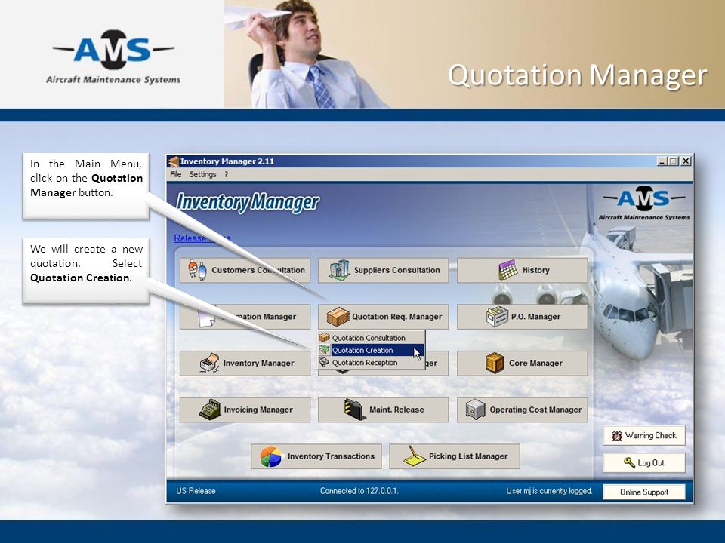Image resolution: width=725 pixels, height=543 pixels.
Task: Click the Suppliers Consultation buildings icon
Action: click(x=339, y=270)
